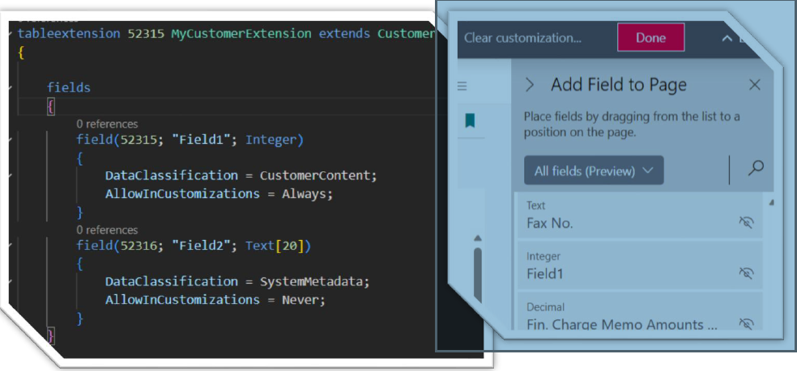Viewport: 797px width, 371px height.
Task: Click AllowInCustomizations = Never line
Action: click(215, 300)
